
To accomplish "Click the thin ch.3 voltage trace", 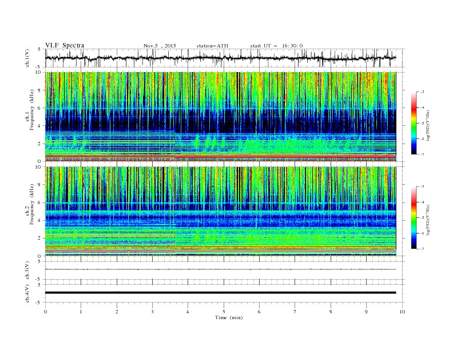I will tap(220, 269).
